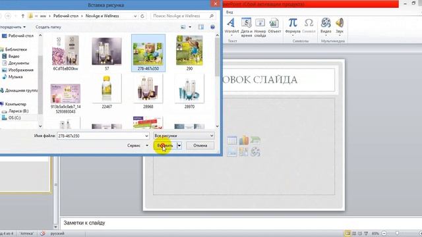This screenshot has width=422, height=237.
Task: Select Видео library
Action: (14, 57)
